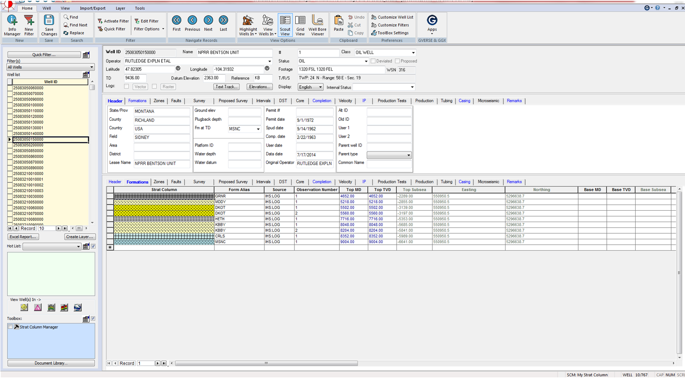Click the Highlight Wells In icon
Screen dimensions: 685x379
click(248, 25)
